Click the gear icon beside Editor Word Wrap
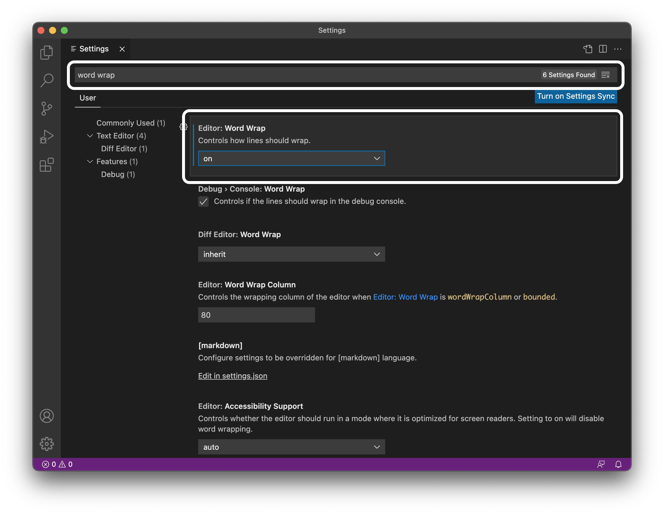This screenshot has height=514, width=664. point(183,127)
